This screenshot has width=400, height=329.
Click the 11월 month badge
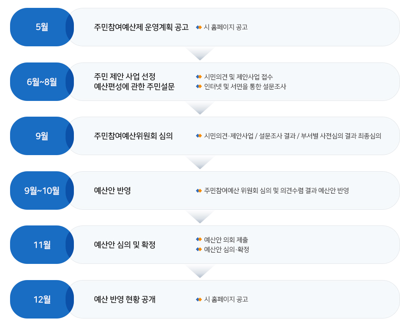pos(42,245)
